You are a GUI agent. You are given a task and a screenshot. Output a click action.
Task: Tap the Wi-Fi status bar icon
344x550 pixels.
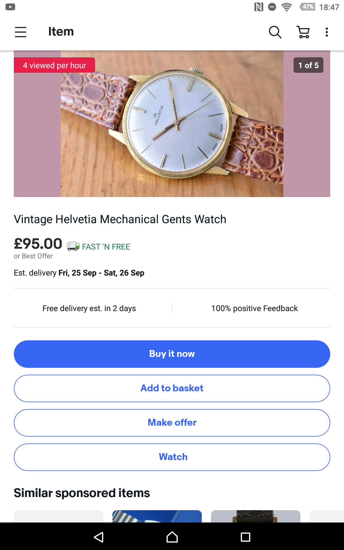click(x=286, y=7)
